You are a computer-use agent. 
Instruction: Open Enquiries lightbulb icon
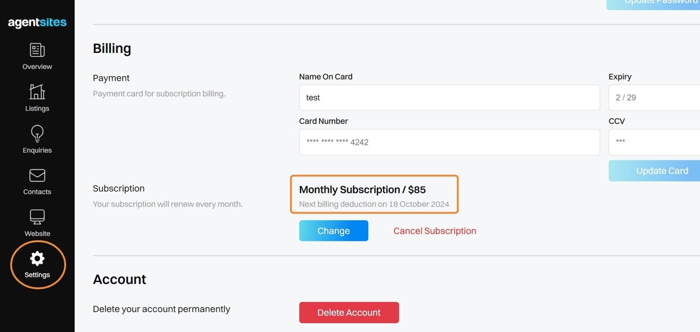37,134
